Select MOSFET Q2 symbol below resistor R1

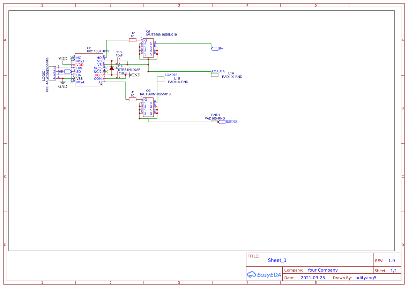point(148,107)
